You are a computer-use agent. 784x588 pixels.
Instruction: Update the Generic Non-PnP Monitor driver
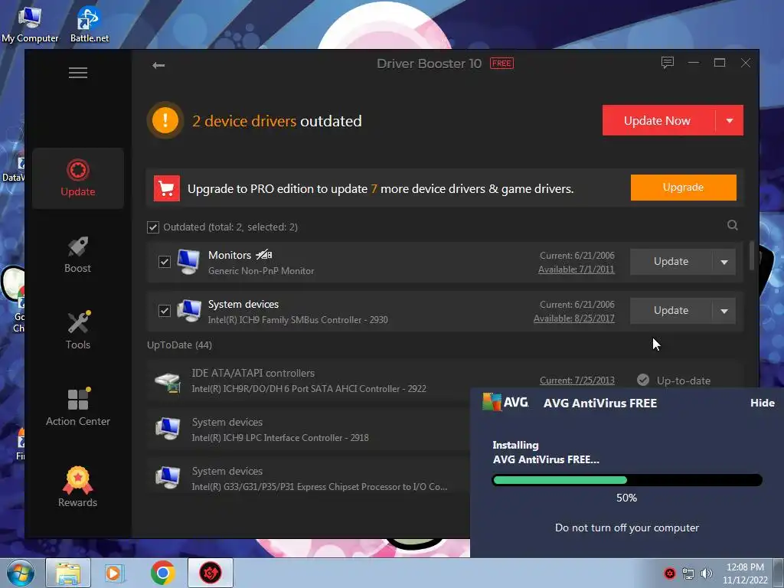(671, 262)
